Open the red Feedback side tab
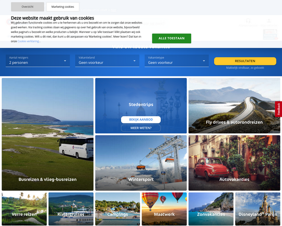Image resolution: width=282 pixels, height=226 pixels. coord(278,109)
